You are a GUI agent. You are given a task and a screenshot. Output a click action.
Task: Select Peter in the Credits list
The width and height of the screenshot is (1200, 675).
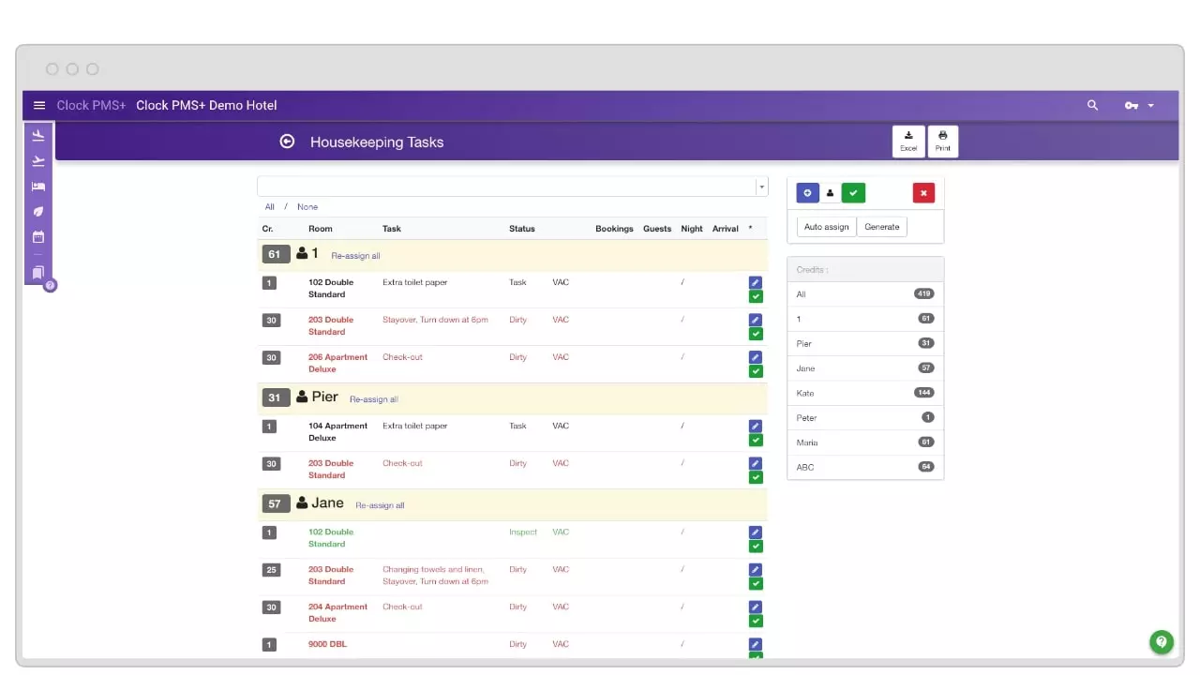click(x=865, y=417)
